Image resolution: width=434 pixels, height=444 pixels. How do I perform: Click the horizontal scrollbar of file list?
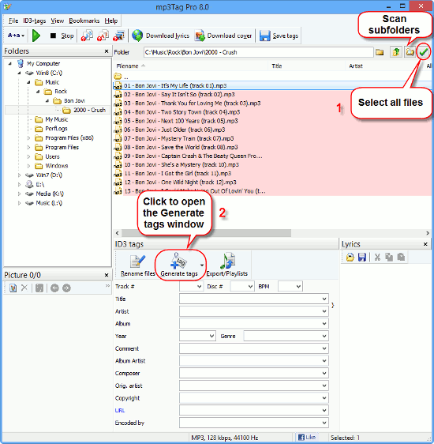206,233
